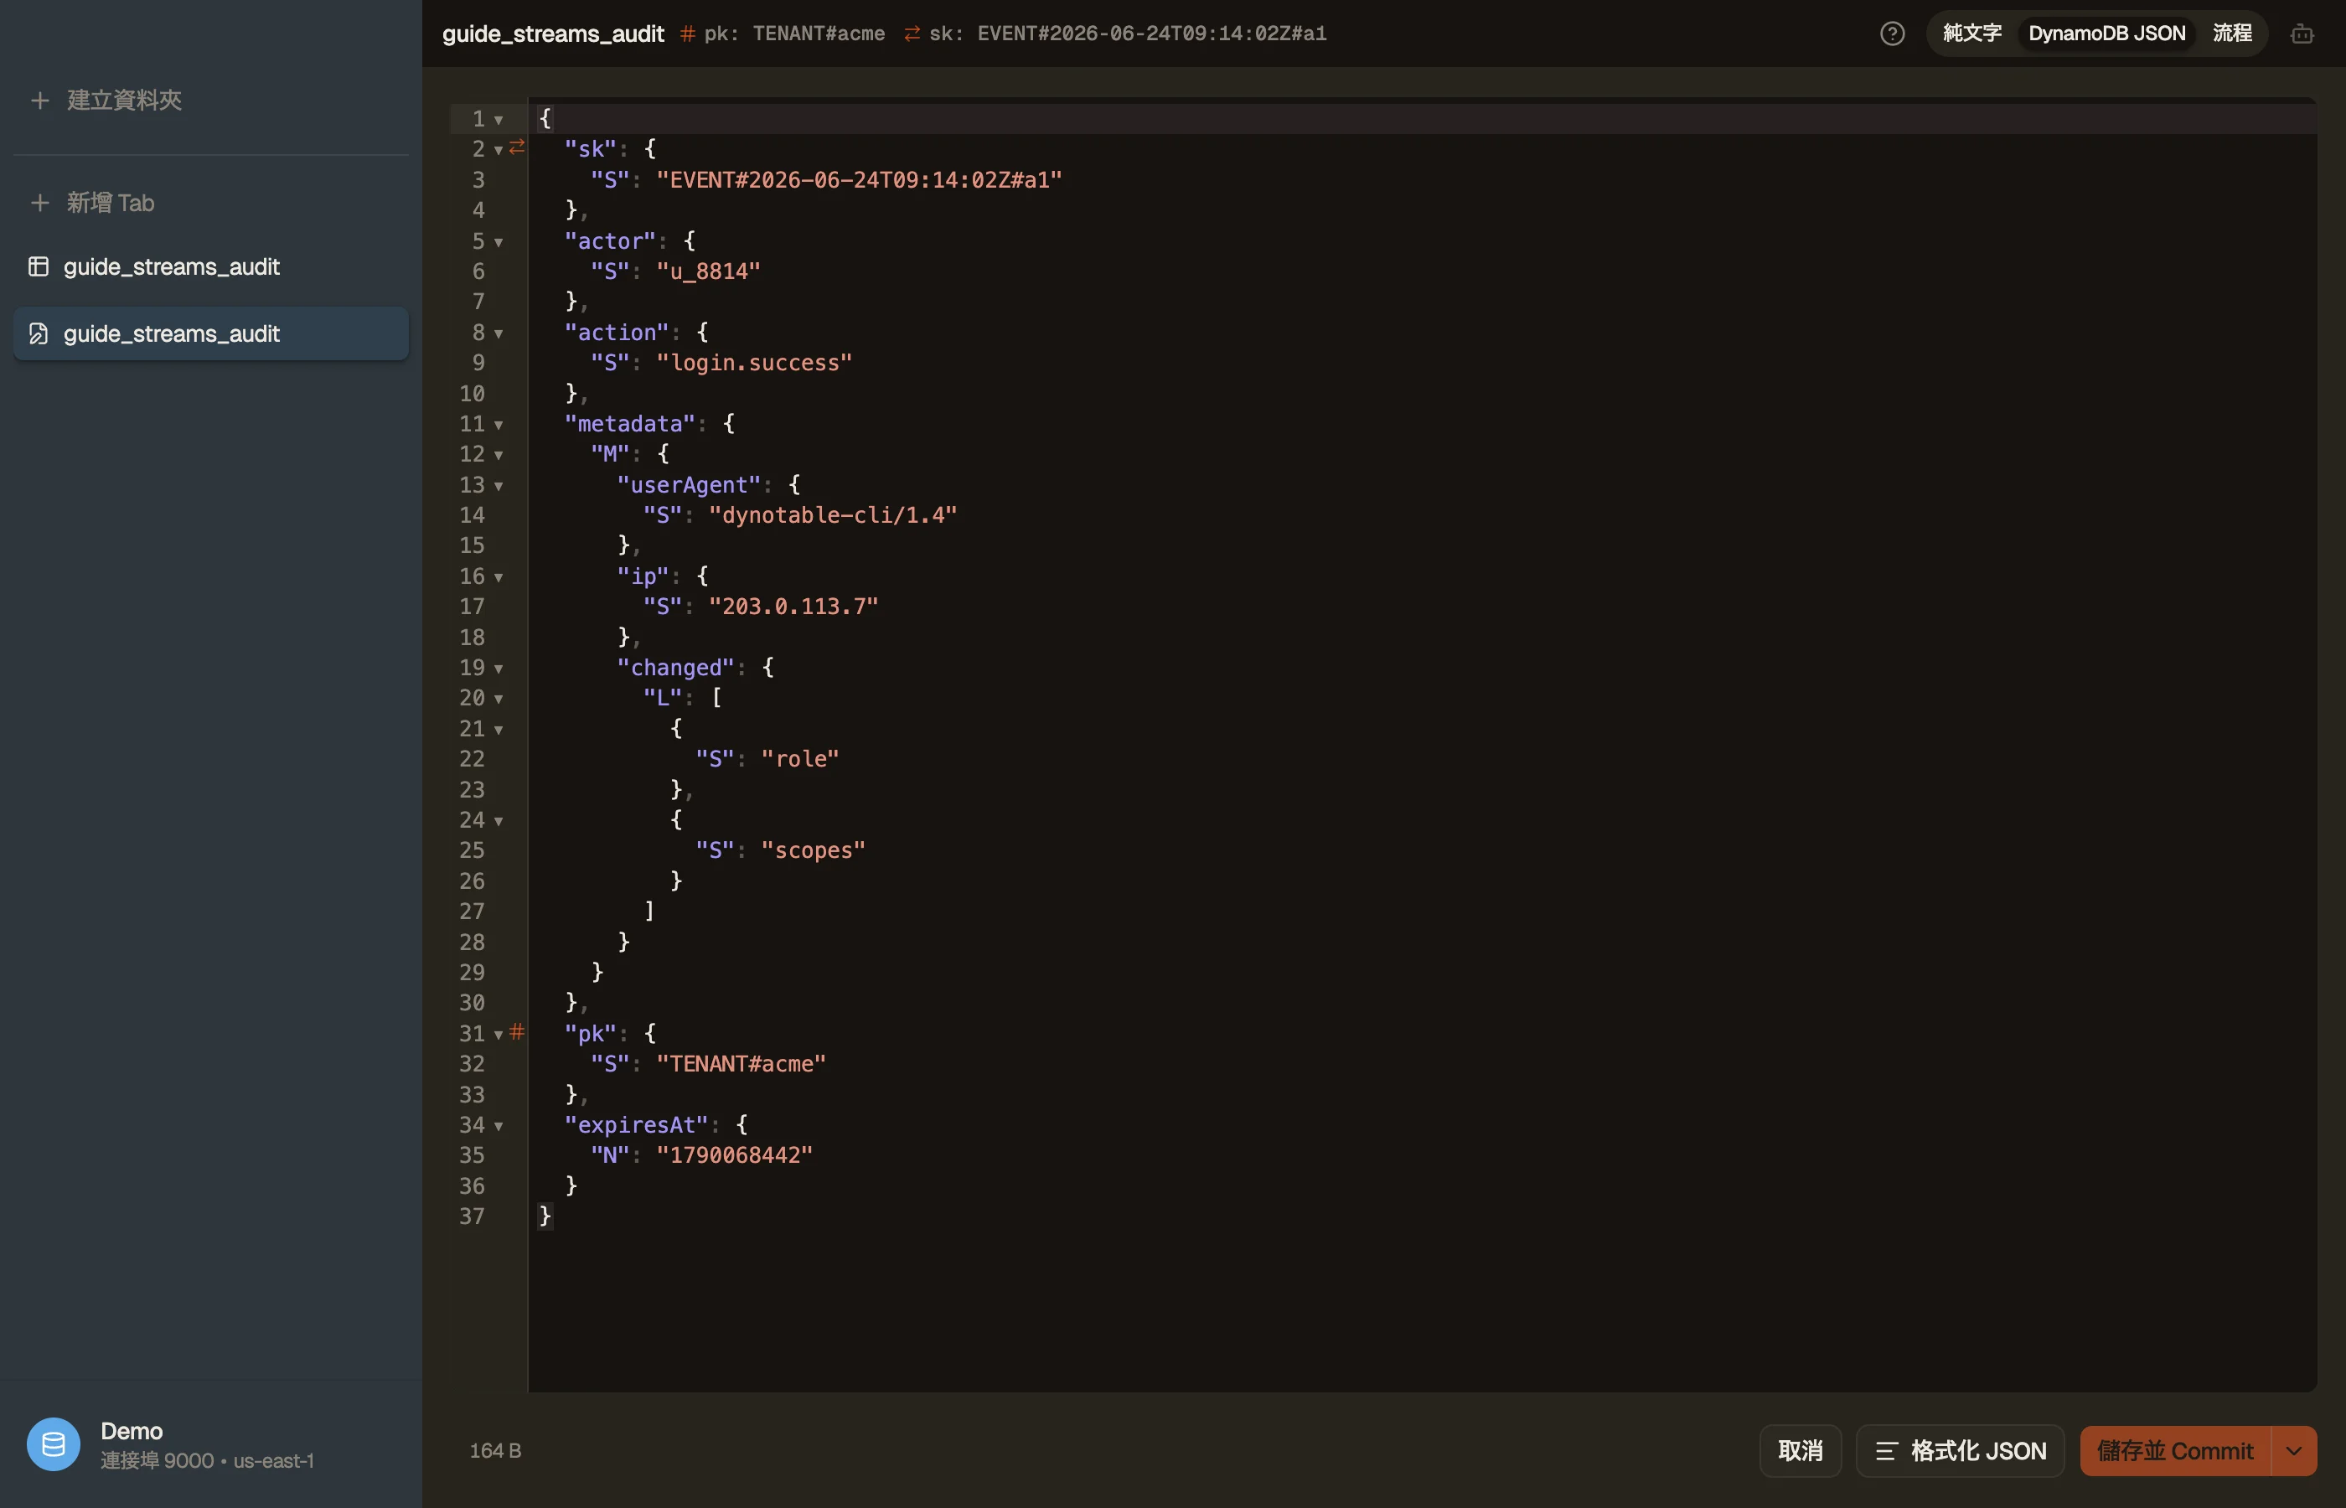Click the robot assistant icon at top right
Viewport: 2346px width, 1508px height.
tap(2302, 34)
